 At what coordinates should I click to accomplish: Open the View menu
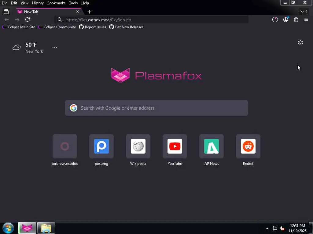(24, 3)
